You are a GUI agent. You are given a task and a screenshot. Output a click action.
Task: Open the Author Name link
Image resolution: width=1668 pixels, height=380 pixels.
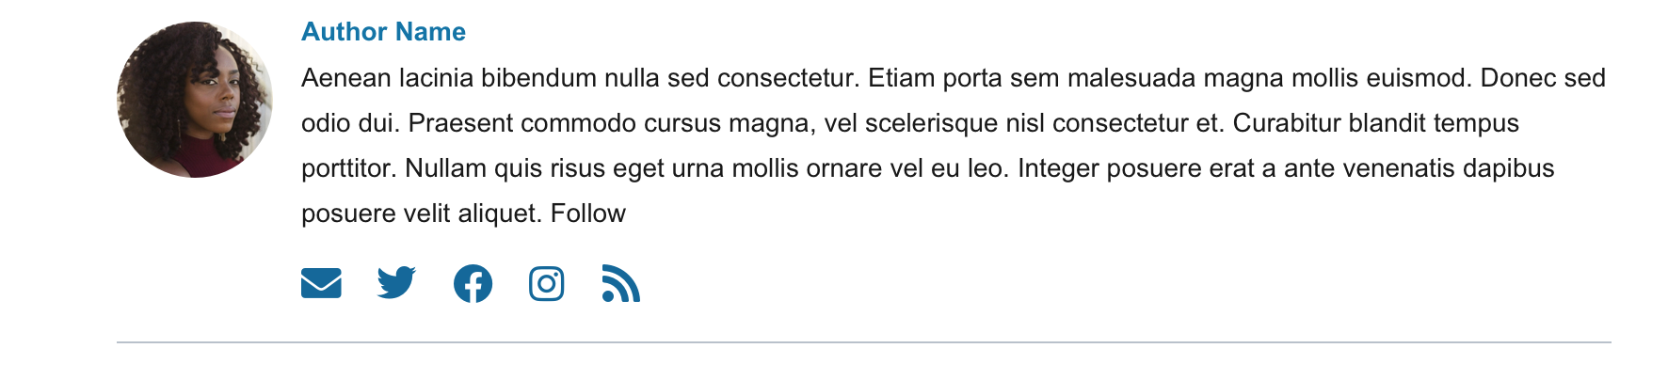click(x=383, y=32)
